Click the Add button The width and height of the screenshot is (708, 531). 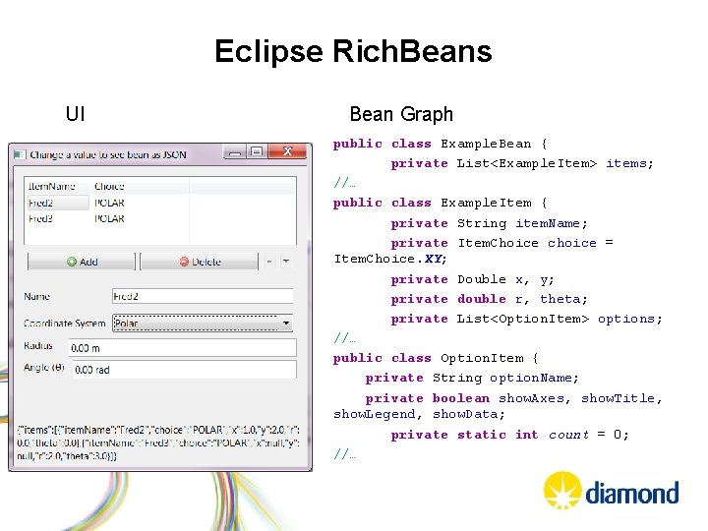click(x=82, y=262)
